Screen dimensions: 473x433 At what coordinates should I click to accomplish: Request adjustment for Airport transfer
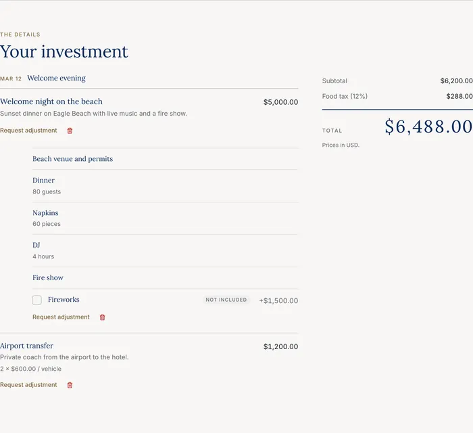pos(28,385)
